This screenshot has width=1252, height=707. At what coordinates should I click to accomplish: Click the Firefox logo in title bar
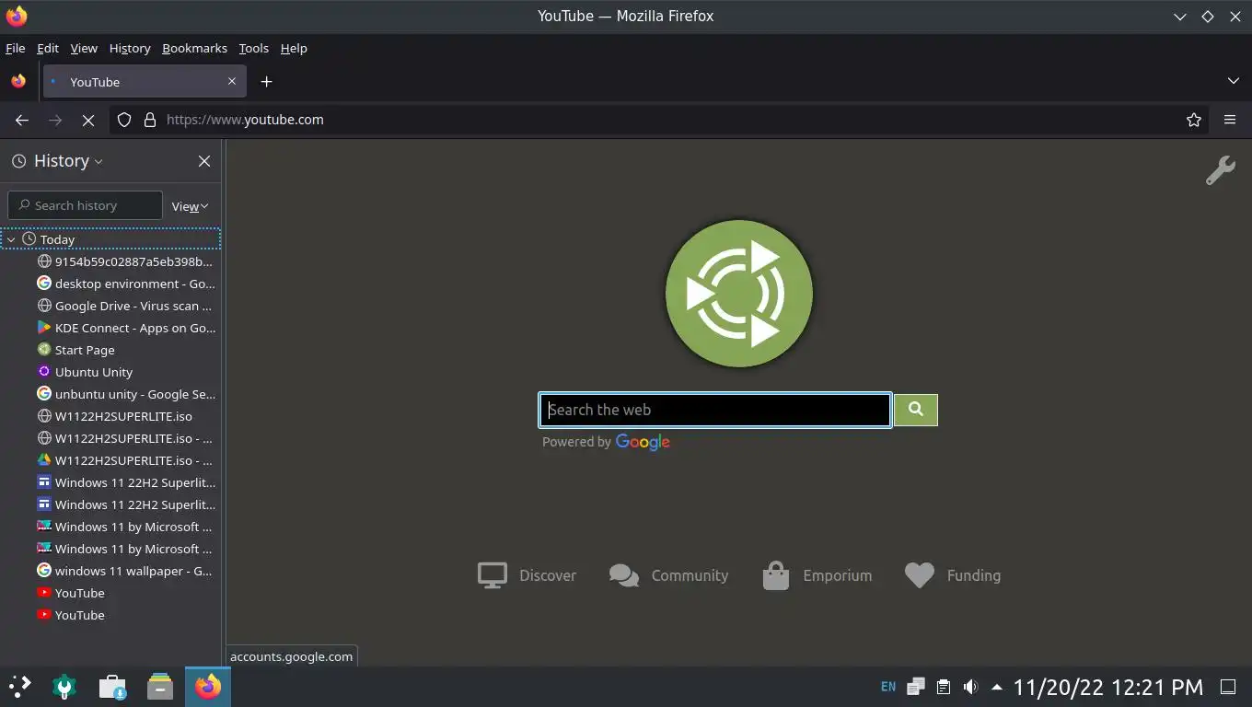click(x=17, y=16)
